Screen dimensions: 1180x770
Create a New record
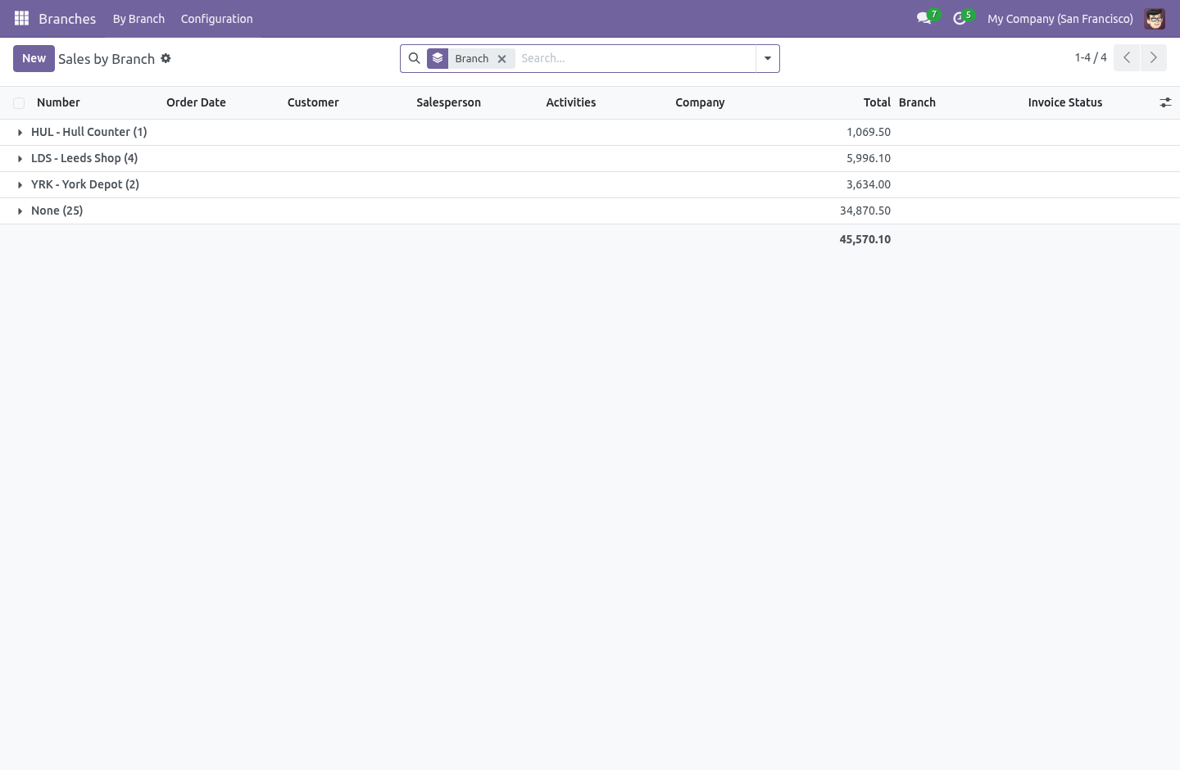click(x=34, y=58)
